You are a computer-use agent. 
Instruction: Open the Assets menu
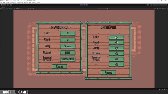tap(8, 3)
